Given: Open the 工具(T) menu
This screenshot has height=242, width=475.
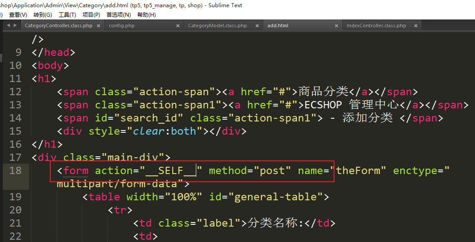Looking at the screenshot, I should pyautogui.click(x=67, y=15).
